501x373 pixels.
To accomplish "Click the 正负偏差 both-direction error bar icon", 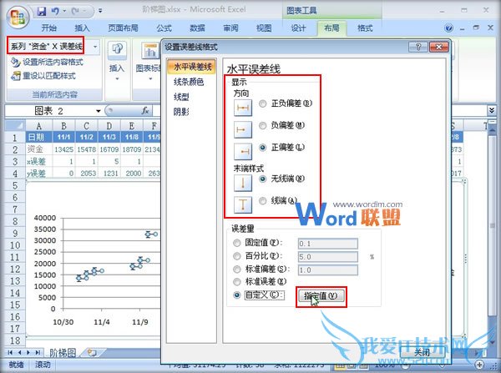I will coord(243,108).
